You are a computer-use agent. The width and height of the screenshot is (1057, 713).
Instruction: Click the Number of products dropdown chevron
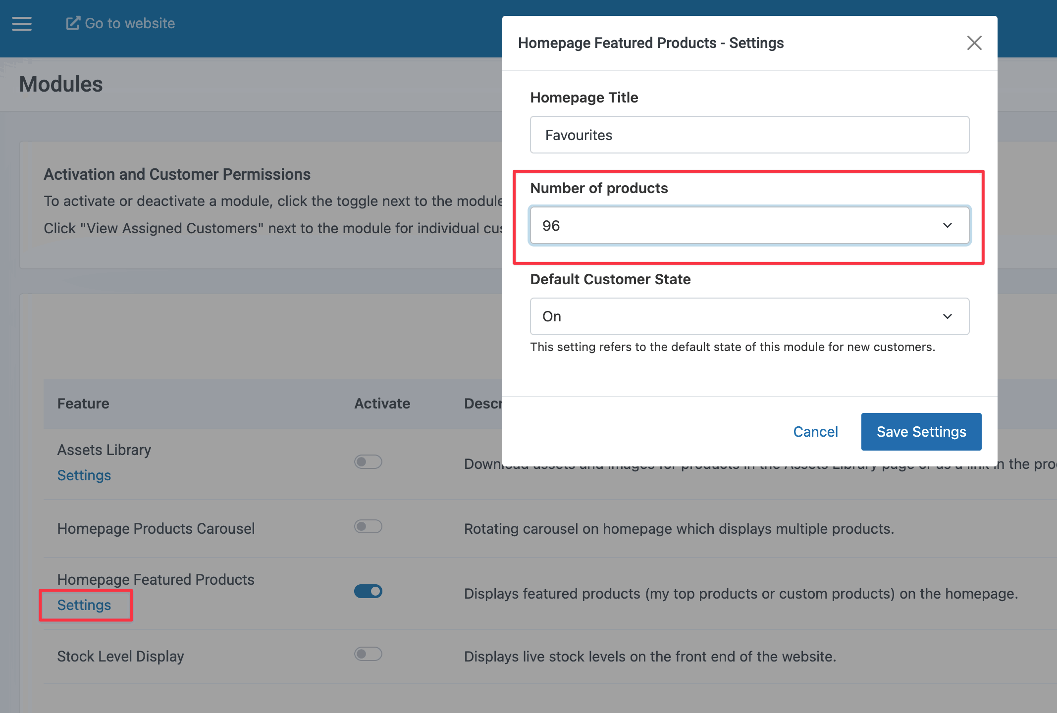click(x=947, y=226)
